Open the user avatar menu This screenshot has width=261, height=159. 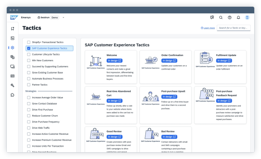(x=247, y=17)
